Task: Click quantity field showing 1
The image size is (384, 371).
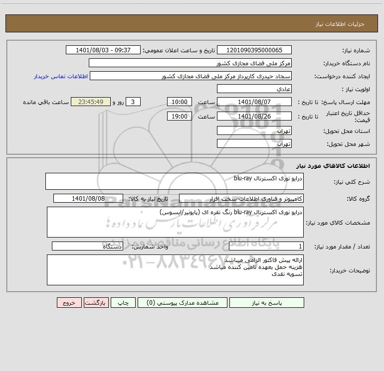Action: point(266,246)
